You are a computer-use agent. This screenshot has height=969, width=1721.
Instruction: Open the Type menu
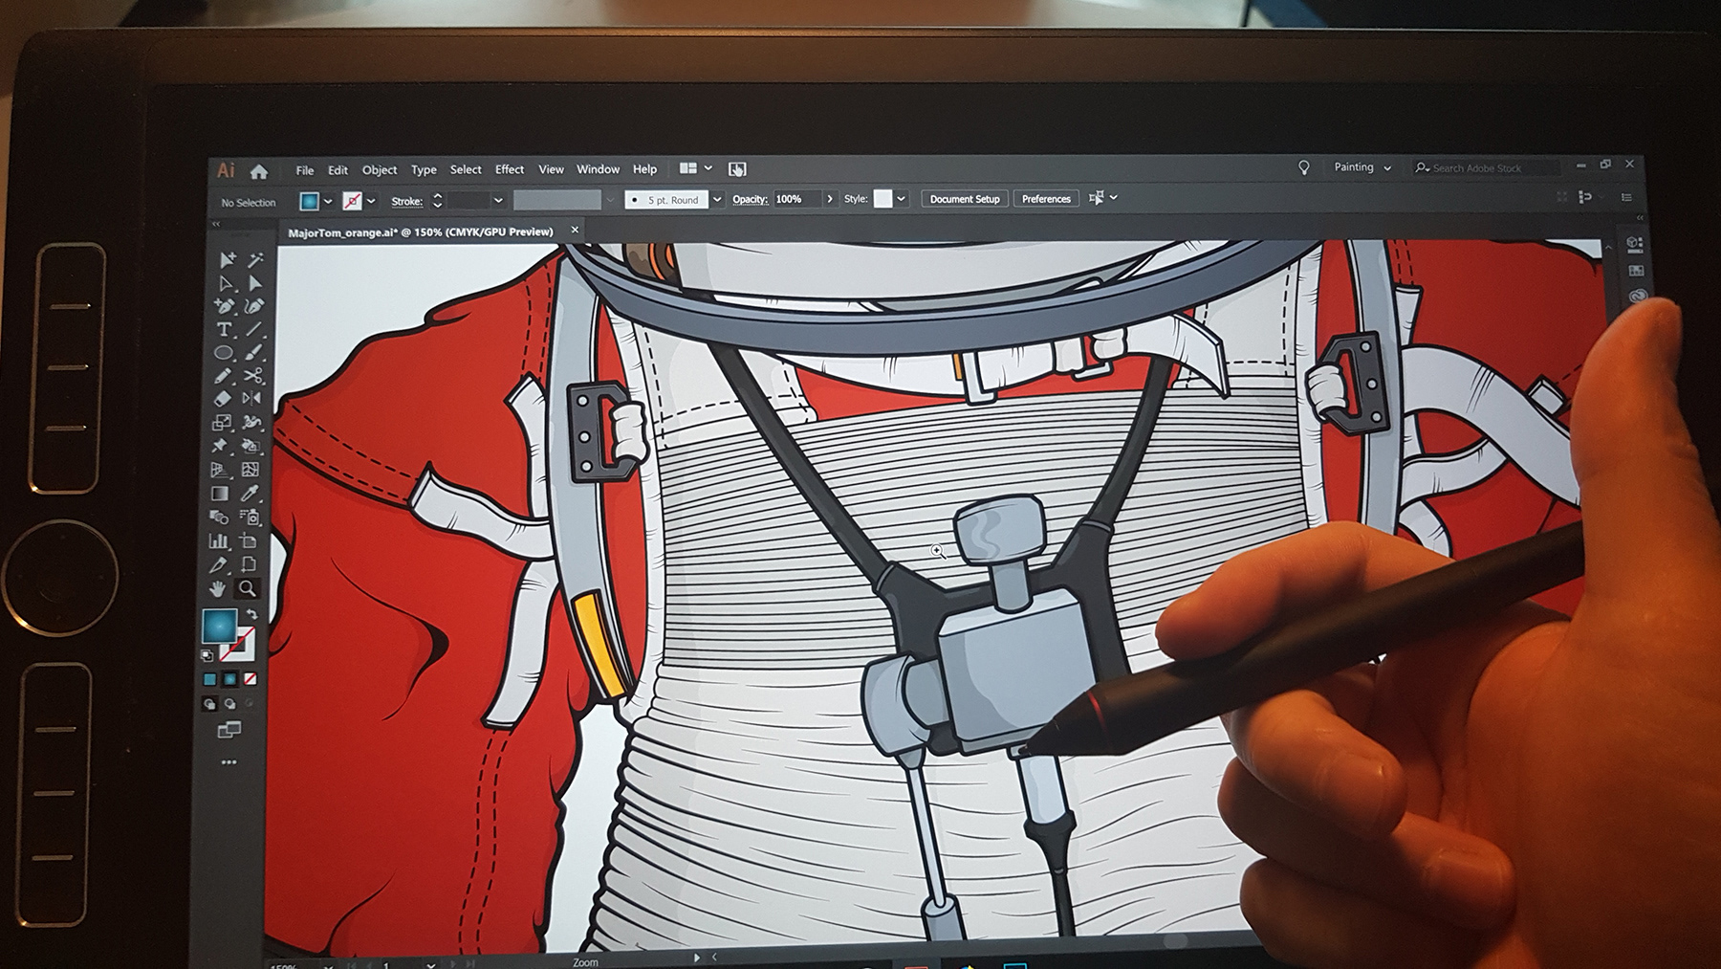coord(424,170)
